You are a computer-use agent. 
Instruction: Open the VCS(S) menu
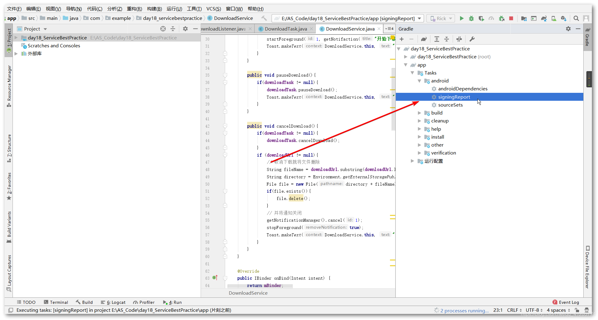tap(214, 9)
